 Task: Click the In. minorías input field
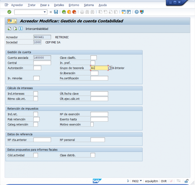tap(36, 78)
